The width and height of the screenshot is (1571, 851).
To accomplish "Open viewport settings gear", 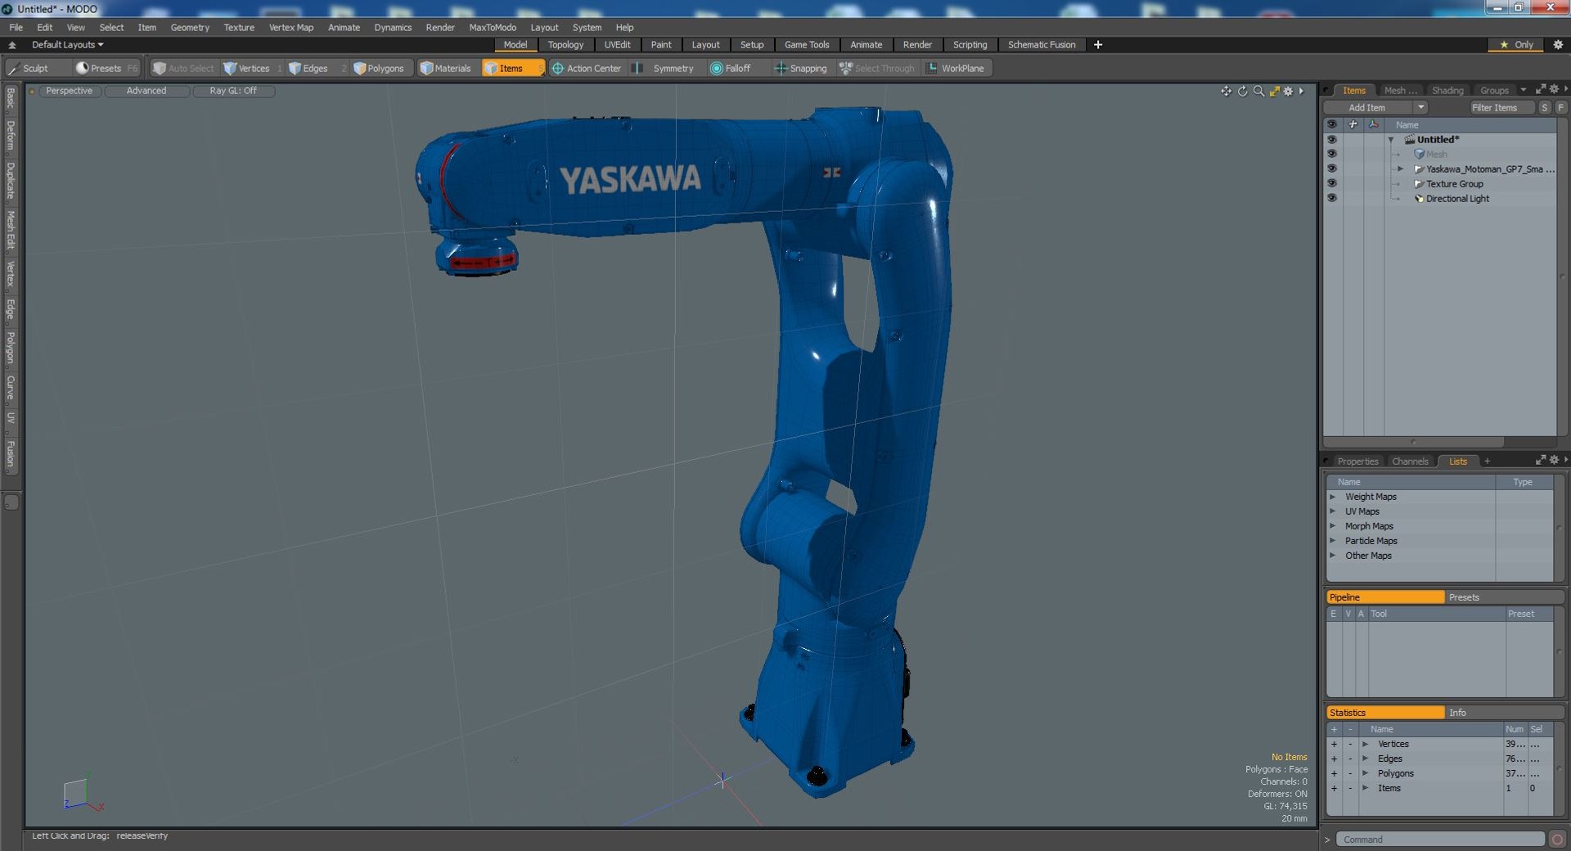I will (1288, 91).
